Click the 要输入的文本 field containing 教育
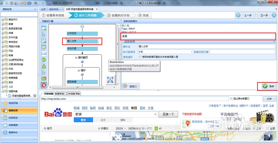 click(x=198, y=36)
